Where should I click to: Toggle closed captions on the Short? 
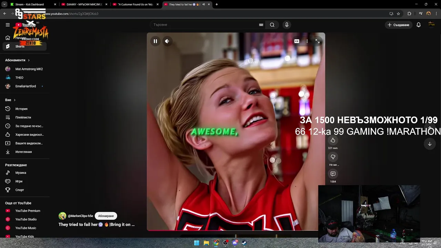tap(297, 41)
